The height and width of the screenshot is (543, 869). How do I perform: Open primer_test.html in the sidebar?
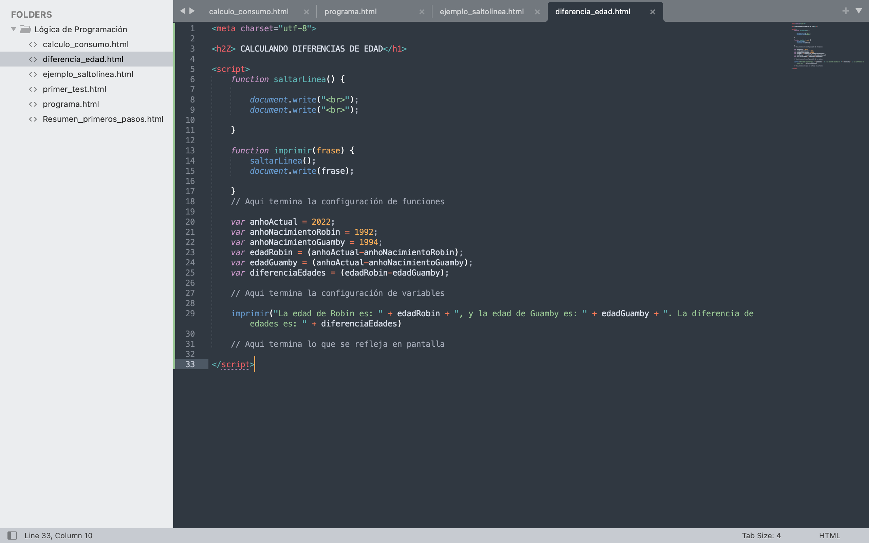click(x=74, y=89)
